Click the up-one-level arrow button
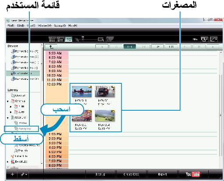Screen dimensions: 224x181 point(51,47)
